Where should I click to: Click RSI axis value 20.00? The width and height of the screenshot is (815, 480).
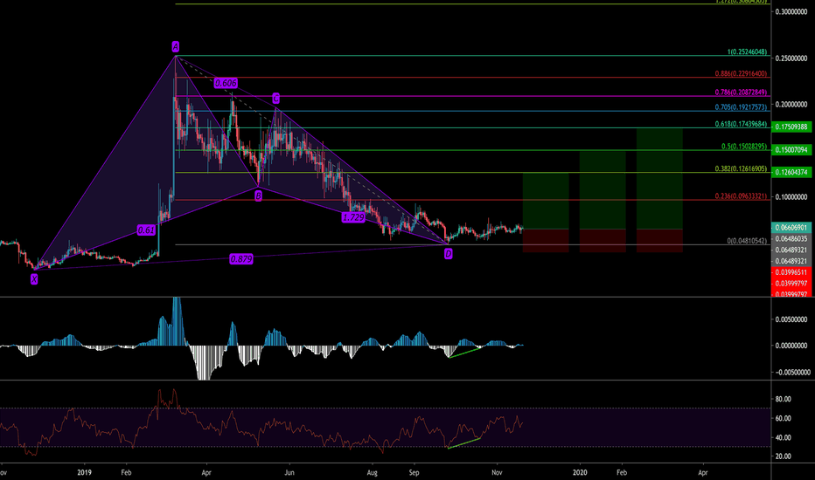click(783, 456)
